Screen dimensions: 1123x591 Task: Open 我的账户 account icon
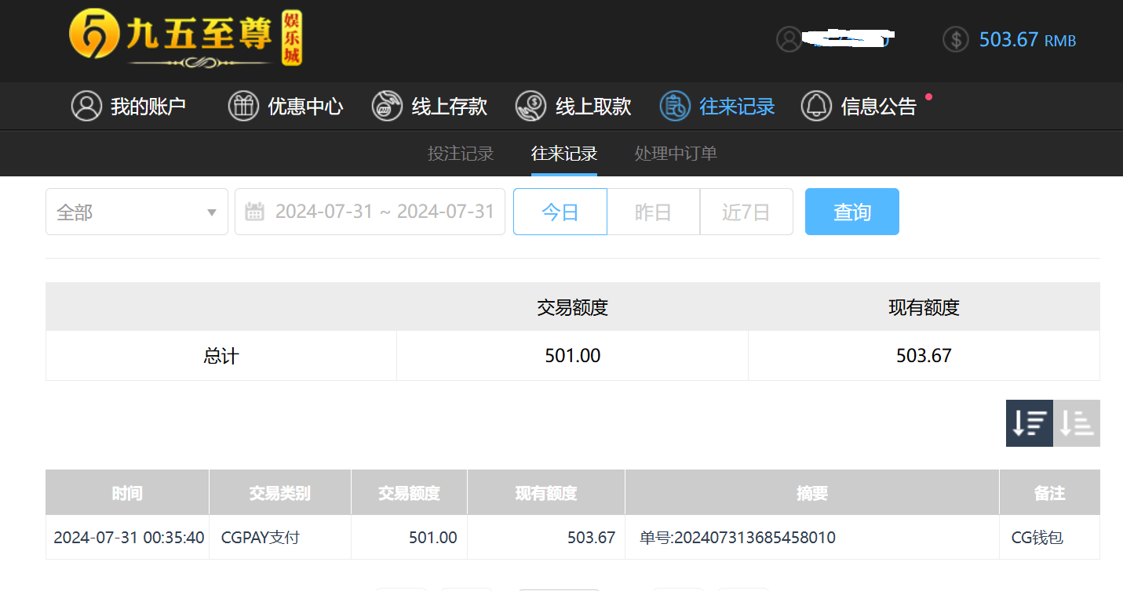pyautogui.click(x=86, y=106)
